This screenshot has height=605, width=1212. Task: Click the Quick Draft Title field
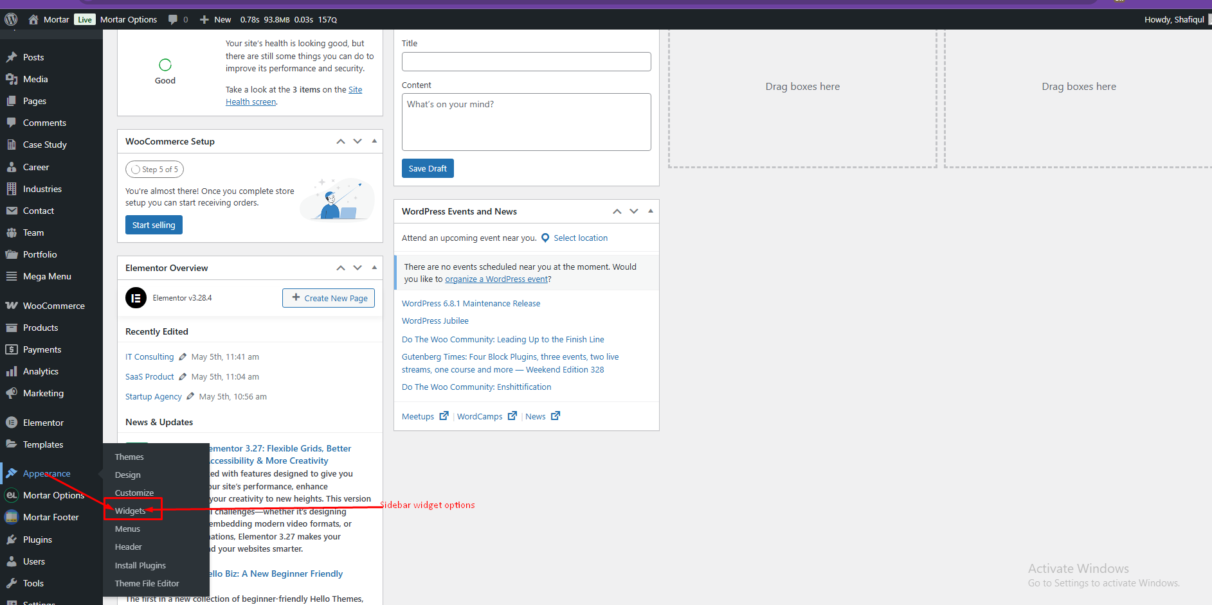tap(527, 62)
